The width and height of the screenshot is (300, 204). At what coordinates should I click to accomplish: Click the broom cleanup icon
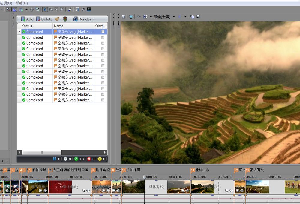[57, 19]
